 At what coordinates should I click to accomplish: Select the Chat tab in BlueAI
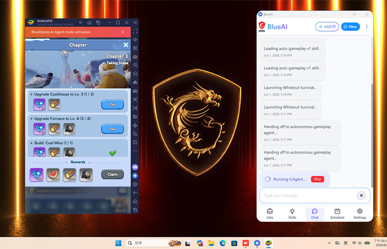point(315,214)
